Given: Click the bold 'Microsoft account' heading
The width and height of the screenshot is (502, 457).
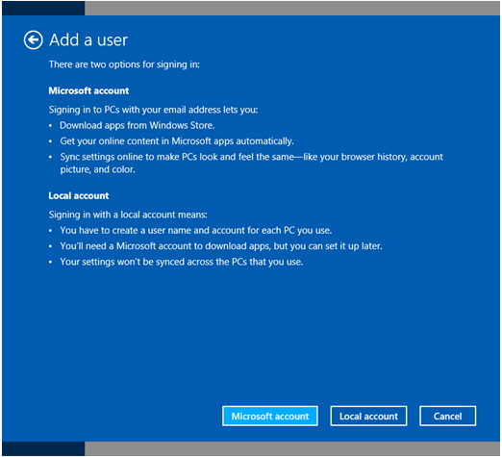Looking at the screenshot, I should 88,90.
